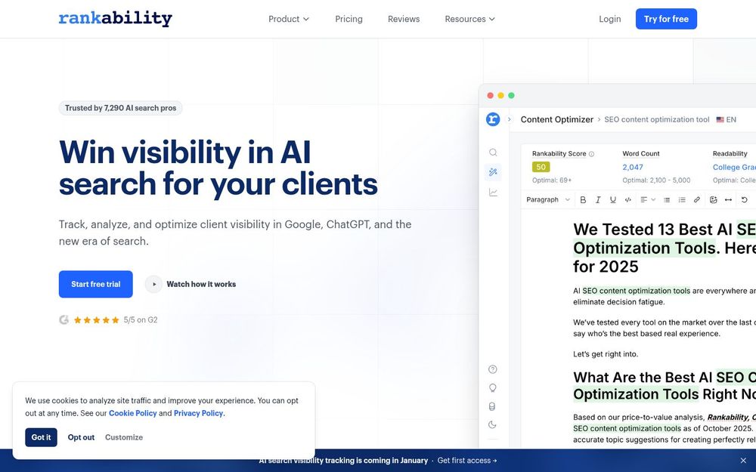Open the Paragraph style dropdown
The width and height of the screenshot is (756, 472).
click(548, 199)
